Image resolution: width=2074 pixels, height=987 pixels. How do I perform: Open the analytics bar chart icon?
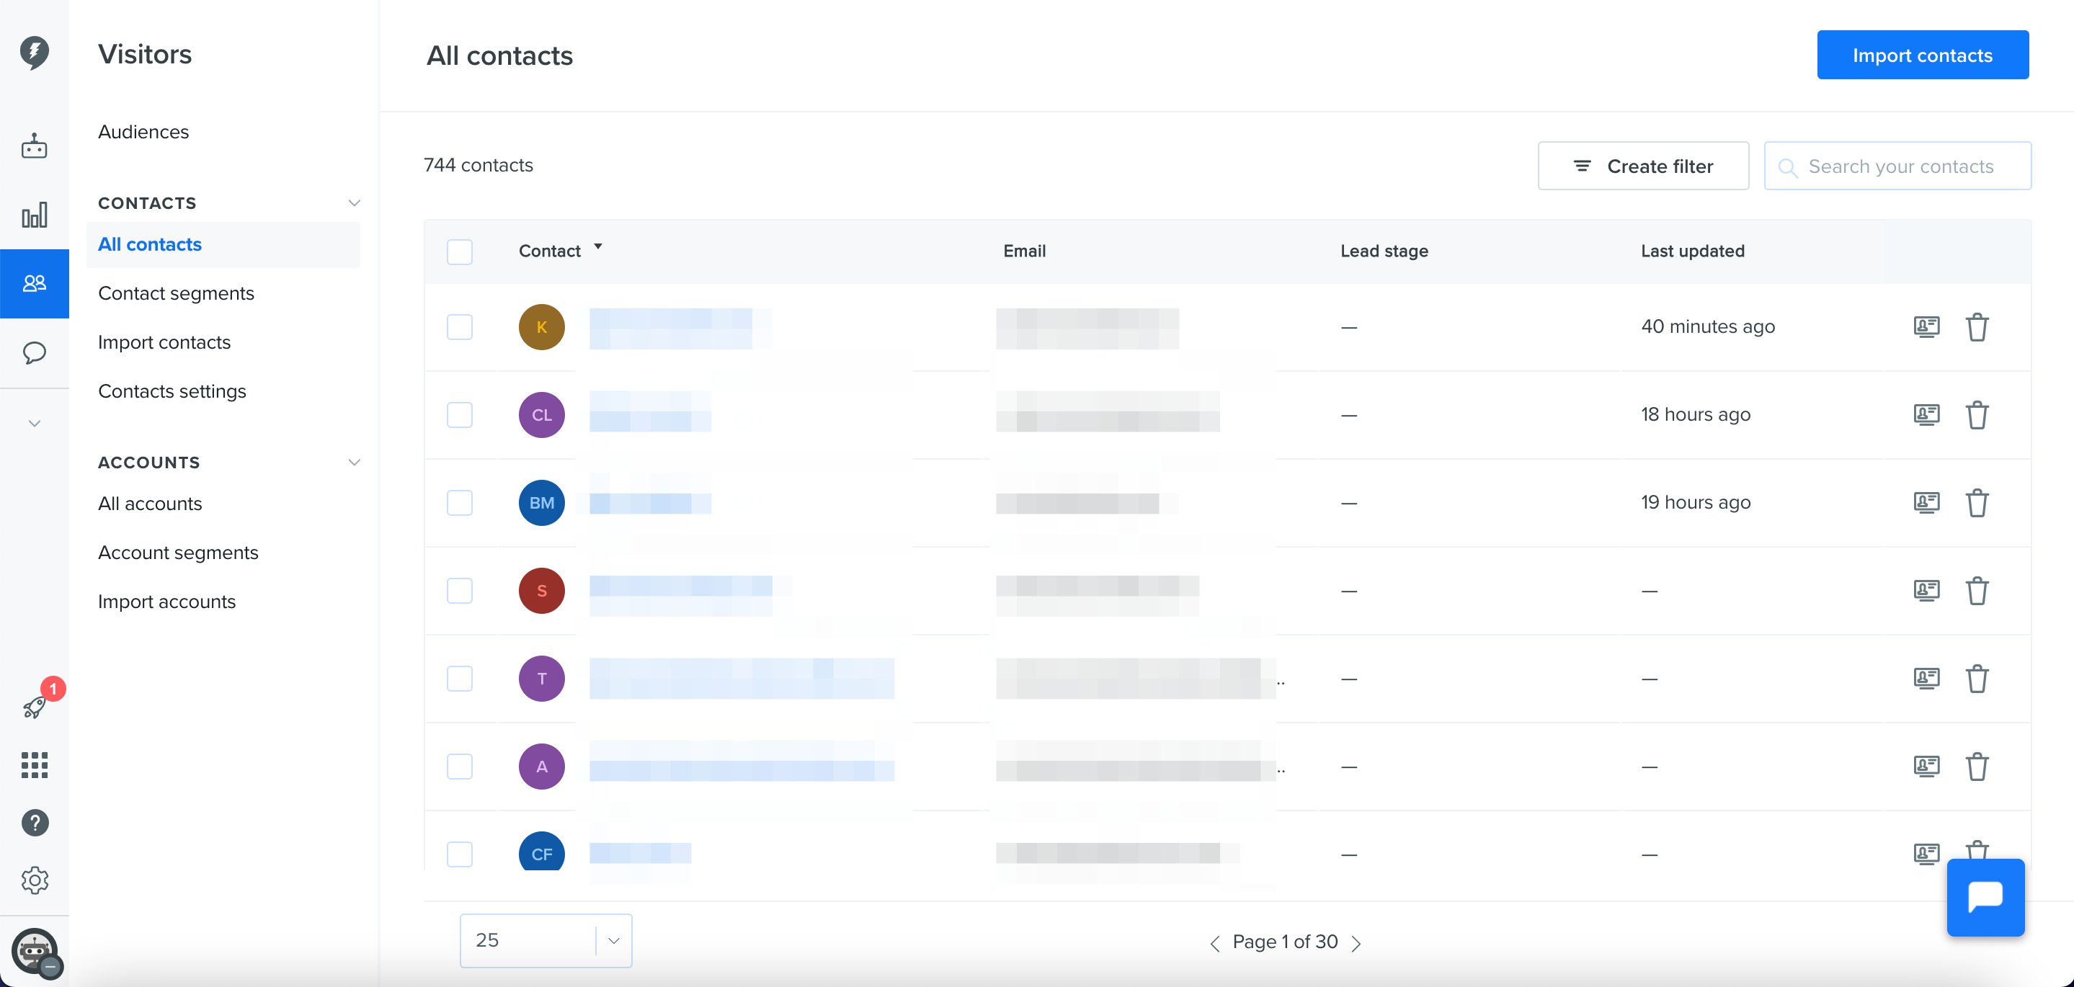[x=34, y=215]
